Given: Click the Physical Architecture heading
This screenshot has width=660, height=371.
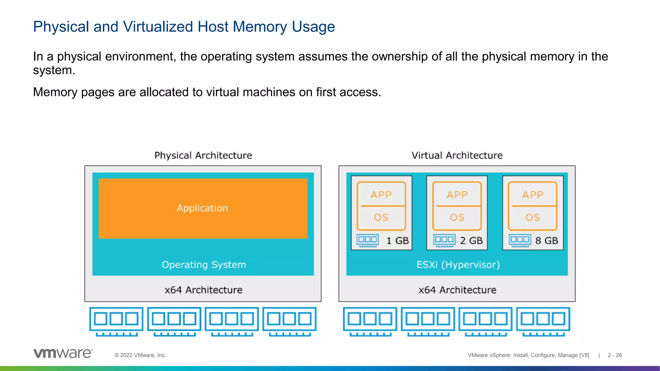Looking at the screenshot, I should click(x=203, y=156).
